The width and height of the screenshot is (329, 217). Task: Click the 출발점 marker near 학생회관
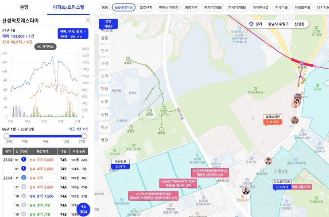(x=131, y=127)
